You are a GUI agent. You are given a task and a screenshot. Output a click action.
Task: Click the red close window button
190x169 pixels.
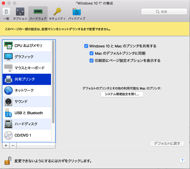(x=3, y=3)
